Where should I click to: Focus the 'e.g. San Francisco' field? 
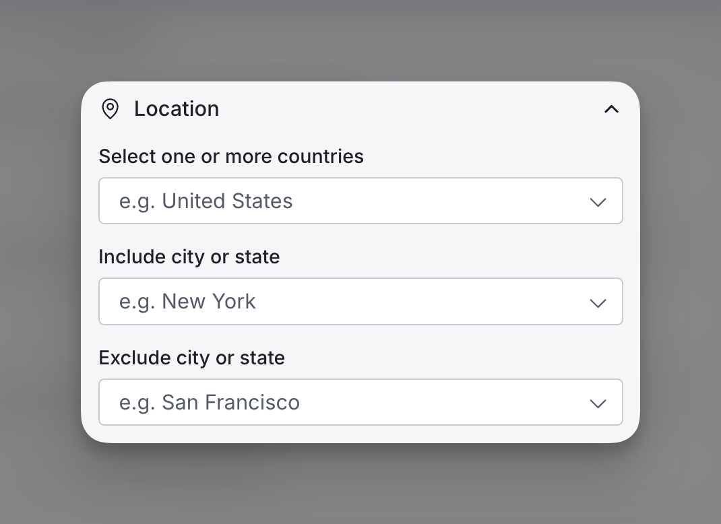(x=360, y=402)
